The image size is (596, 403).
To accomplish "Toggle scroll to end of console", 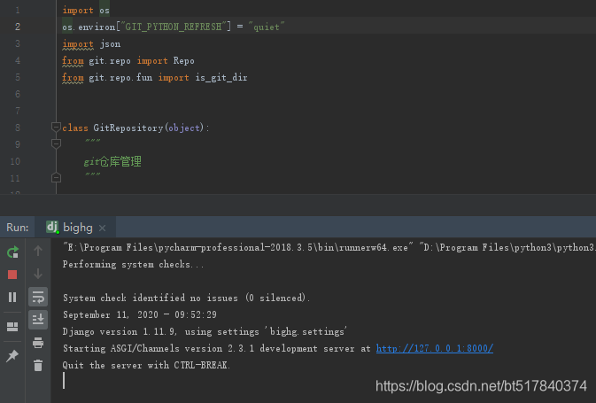I will coord(38,320).
